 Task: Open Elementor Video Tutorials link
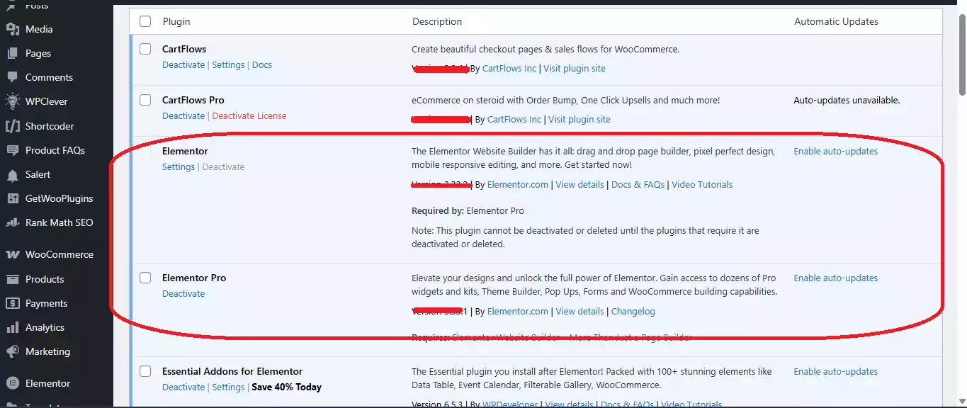[x=702, y=184]
